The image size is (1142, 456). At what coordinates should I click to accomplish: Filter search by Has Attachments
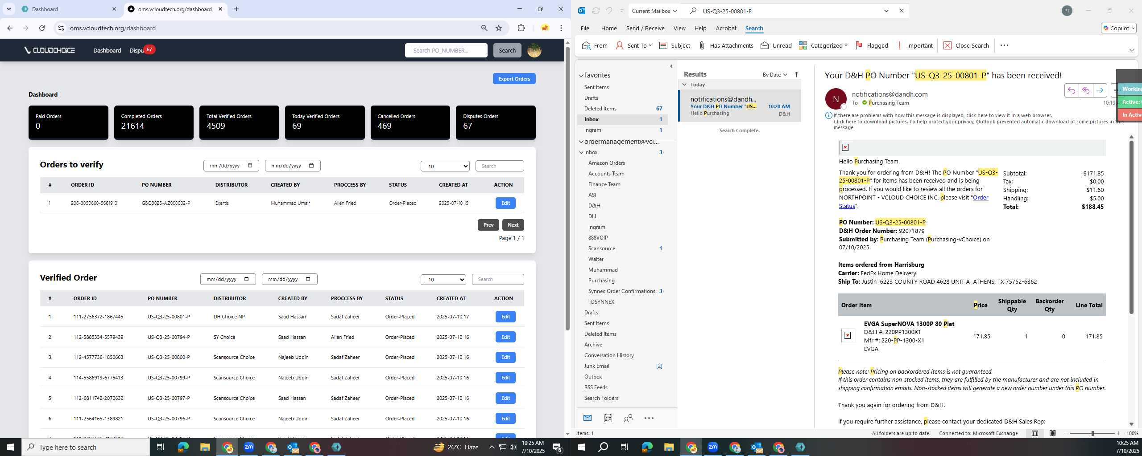point(726,45)
